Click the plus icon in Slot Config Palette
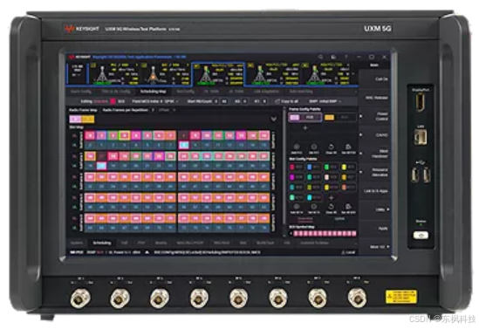 [332, 197]
